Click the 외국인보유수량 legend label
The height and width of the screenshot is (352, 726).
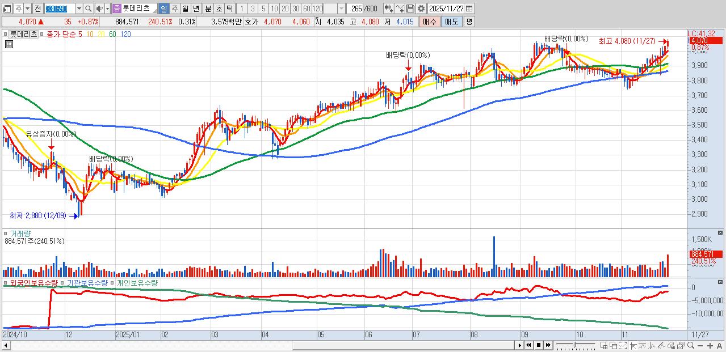(x=34, y=282)
